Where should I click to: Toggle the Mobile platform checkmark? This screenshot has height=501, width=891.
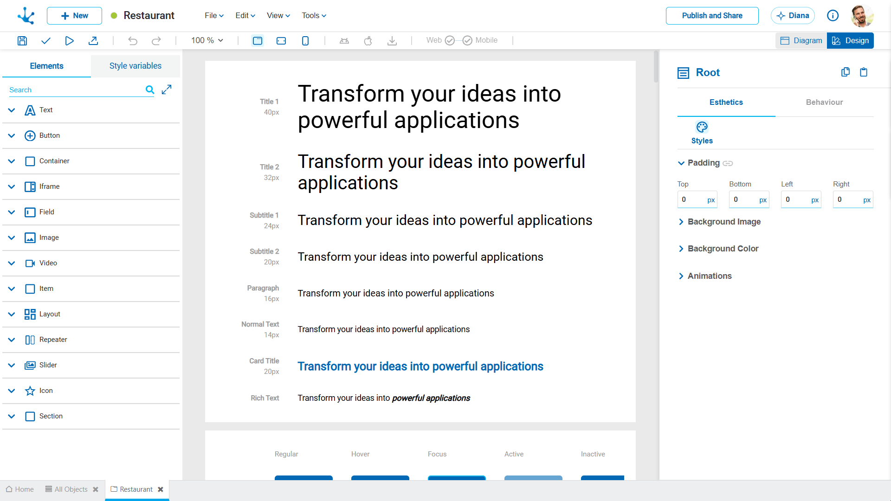[x=467, y=40]
